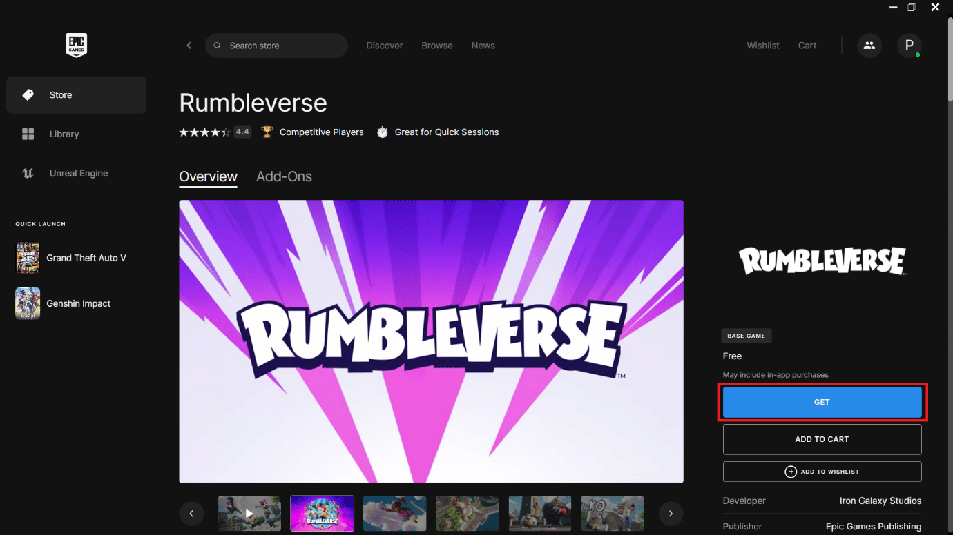Click the Search store field
The width and height of the screenshot is (953, 535).
(x=276, y=46)
